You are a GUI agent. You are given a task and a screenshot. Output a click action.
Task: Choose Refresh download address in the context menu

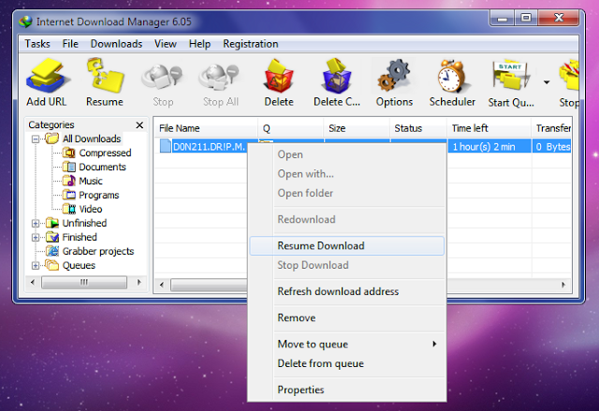click(347, 291)
